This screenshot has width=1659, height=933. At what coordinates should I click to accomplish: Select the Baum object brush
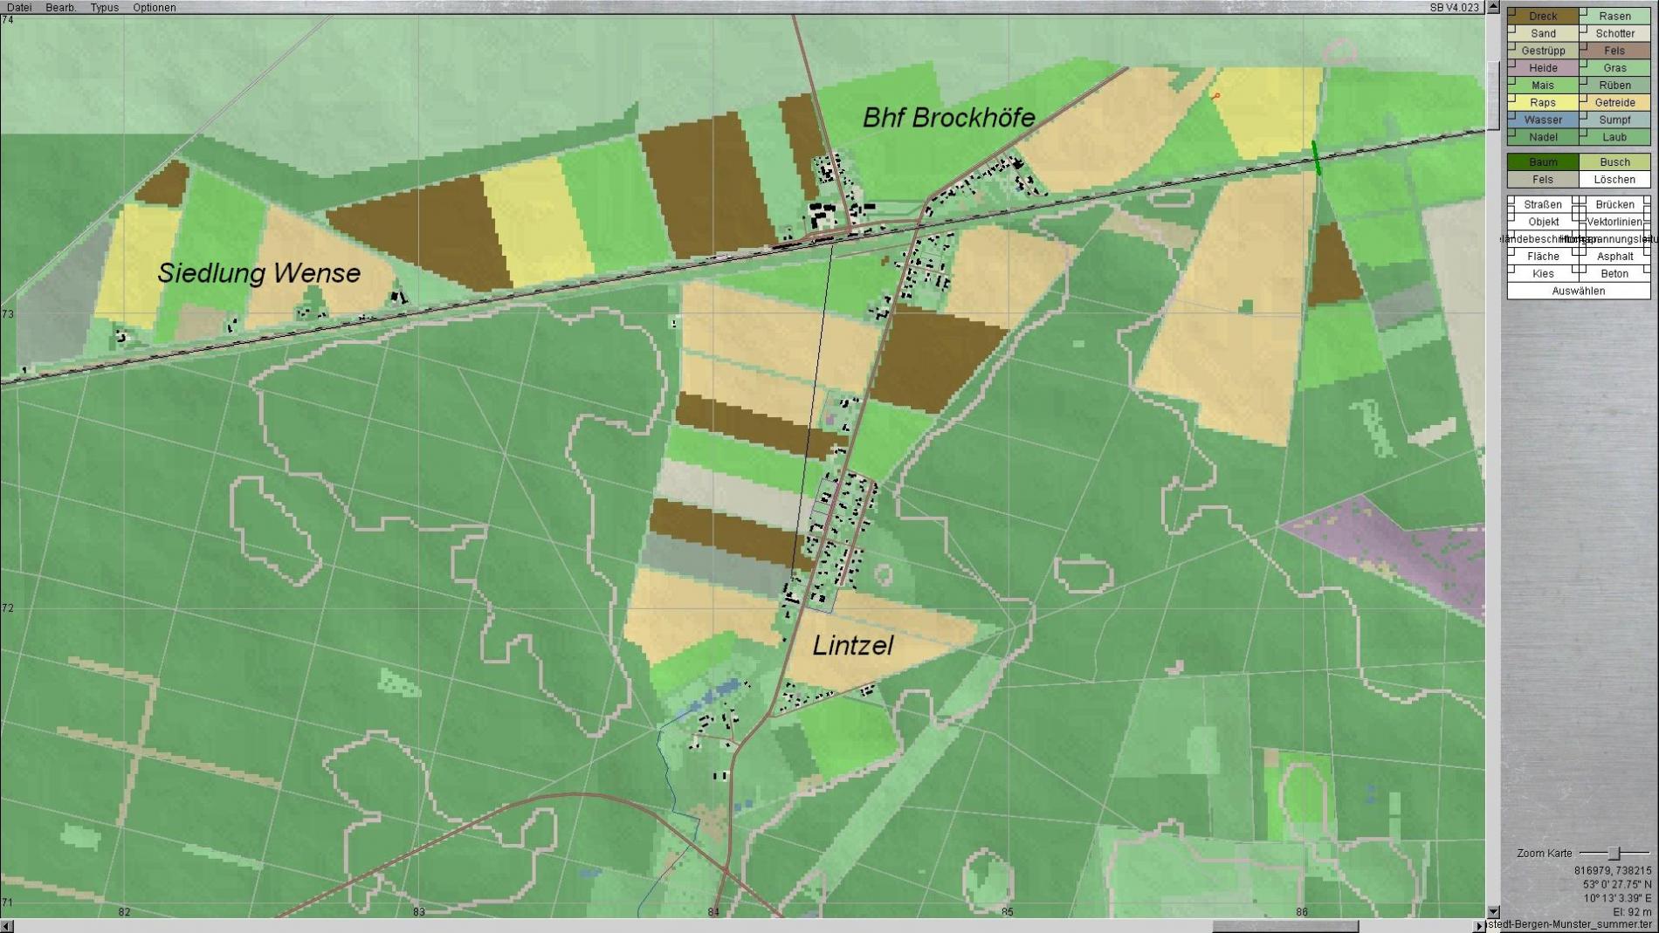[1542, 161]
